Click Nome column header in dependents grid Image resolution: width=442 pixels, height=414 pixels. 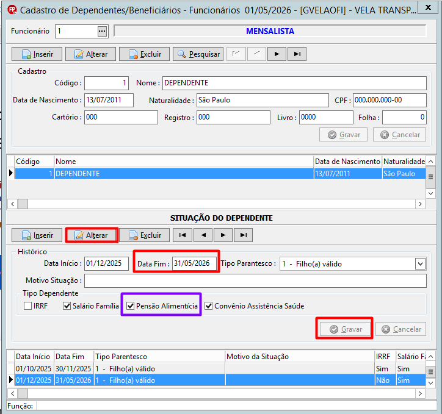tap(184, 162)
